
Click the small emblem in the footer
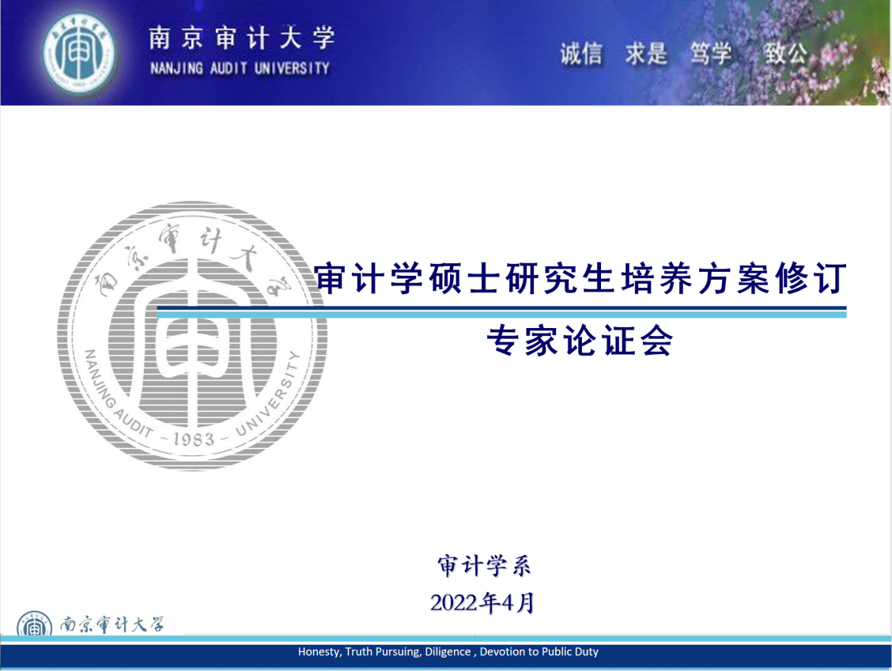33,624
